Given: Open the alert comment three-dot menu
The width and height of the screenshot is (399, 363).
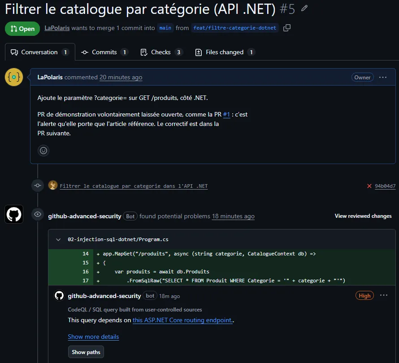Looking at the screenshot, I should coord(383,295).
